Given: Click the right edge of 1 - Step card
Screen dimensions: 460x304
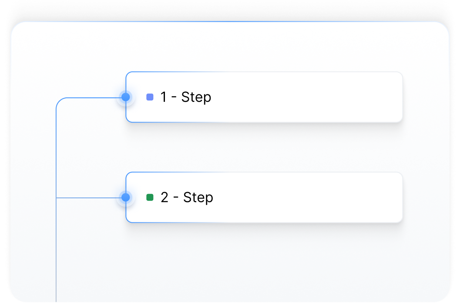Looking at the screenshot, I should coord(402,97).
